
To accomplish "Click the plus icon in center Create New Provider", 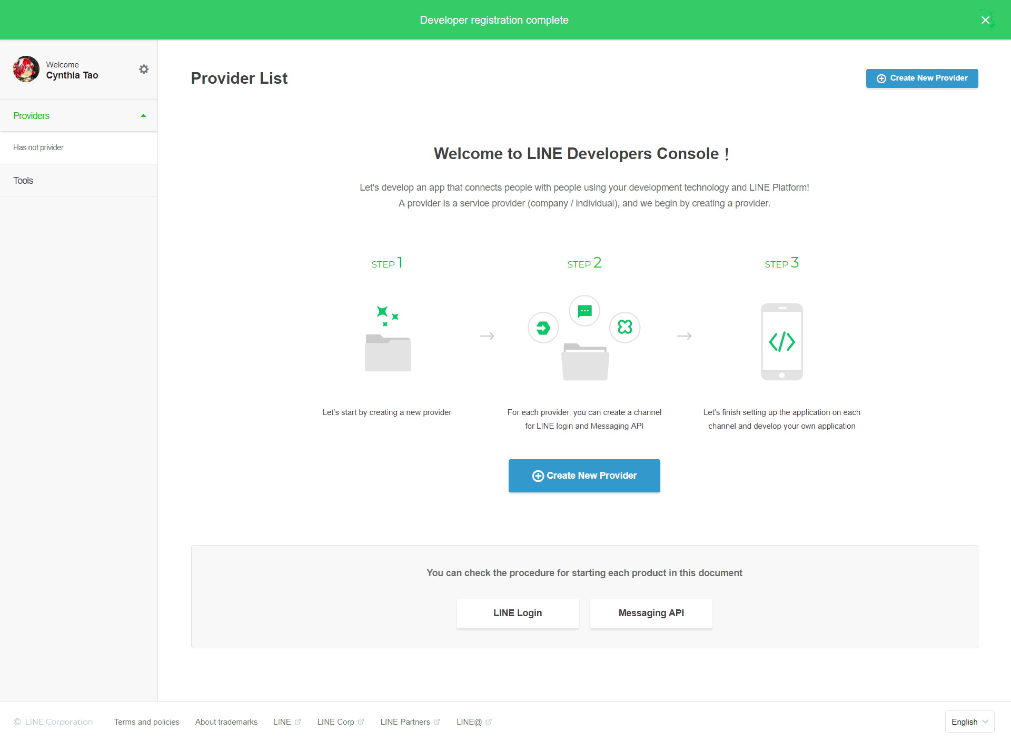I will click(538, 476).
